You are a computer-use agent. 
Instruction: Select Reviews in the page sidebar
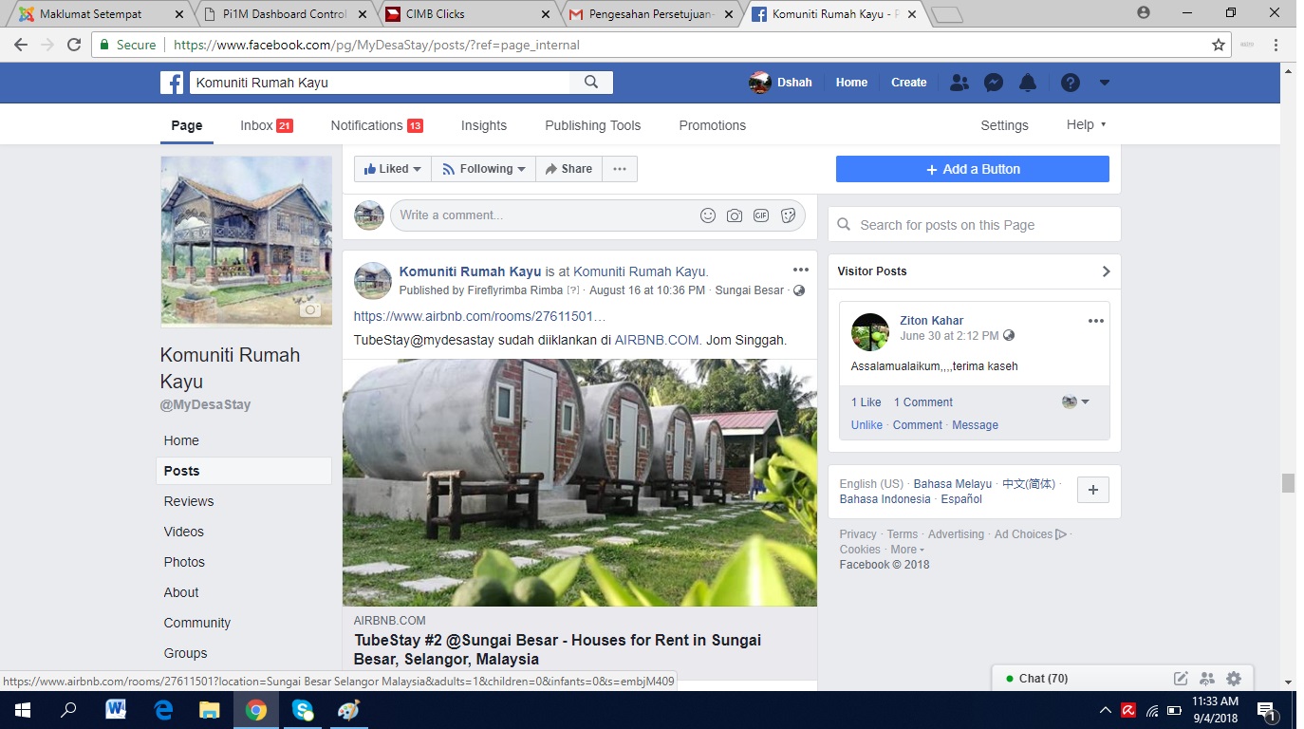[189, 501]
